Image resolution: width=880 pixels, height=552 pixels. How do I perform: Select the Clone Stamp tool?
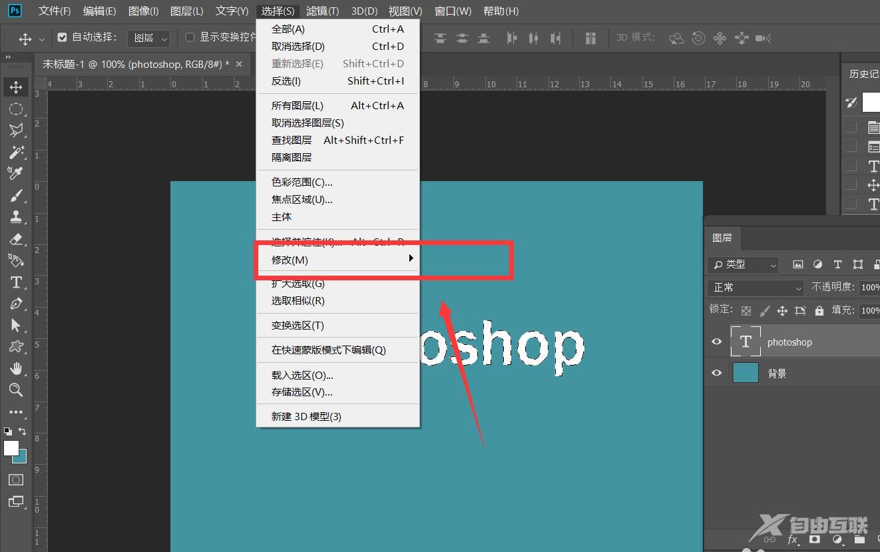16,216
